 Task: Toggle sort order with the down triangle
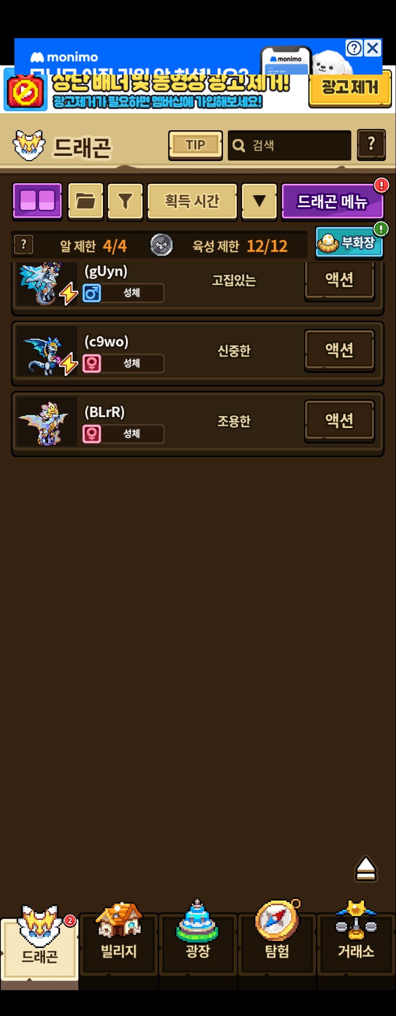pos(259,201)
